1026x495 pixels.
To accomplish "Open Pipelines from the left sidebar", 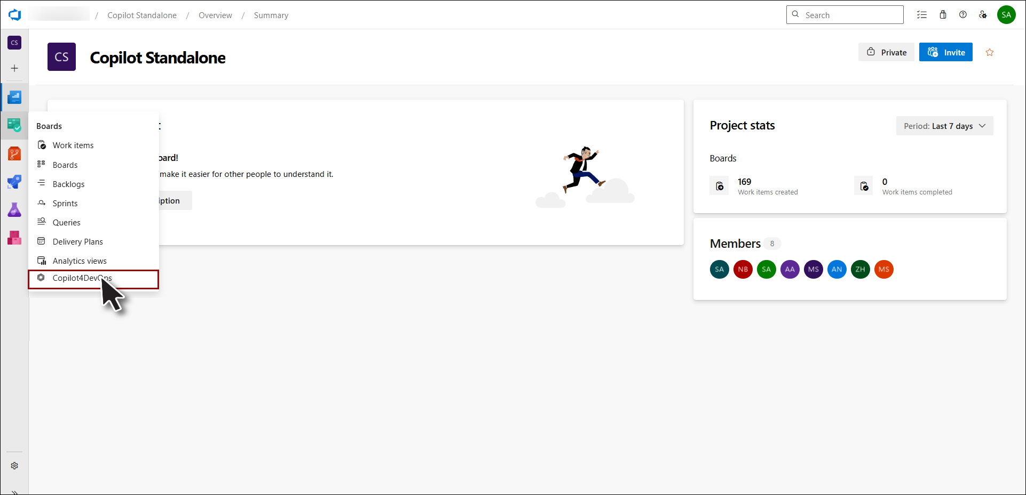I will tap(14, 182).
